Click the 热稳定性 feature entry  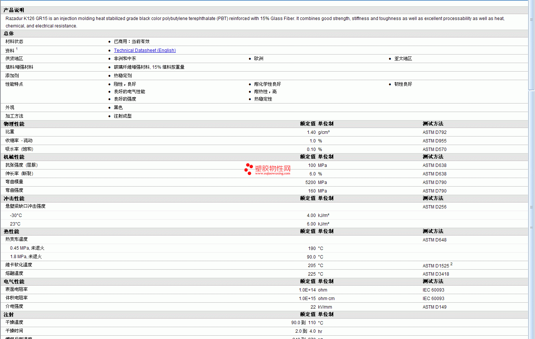click(263, 99)
